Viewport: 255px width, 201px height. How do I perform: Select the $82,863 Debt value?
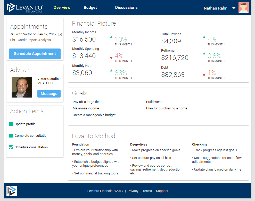[173, 75]
